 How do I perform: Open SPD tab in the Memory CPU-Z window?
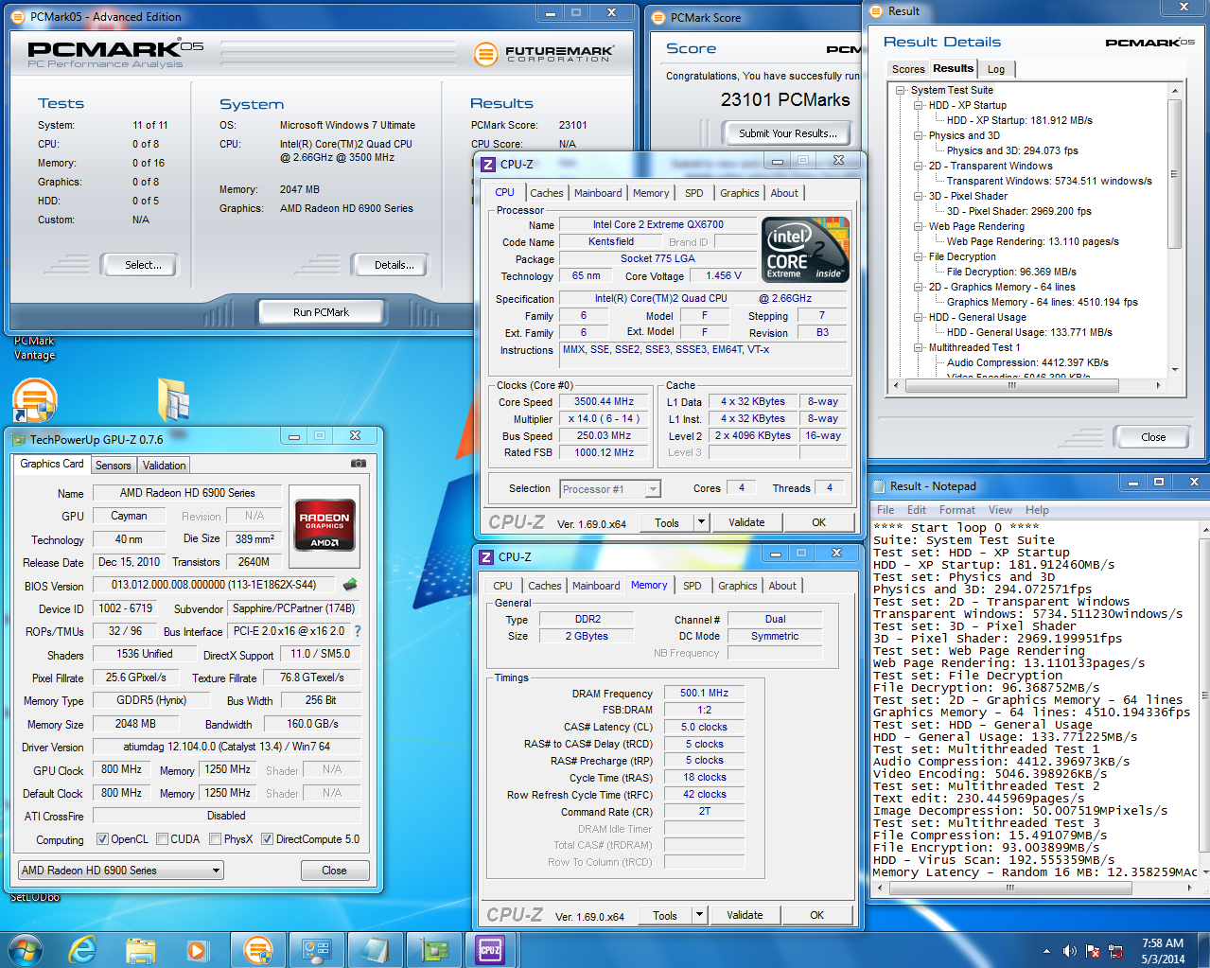[692, 586]
